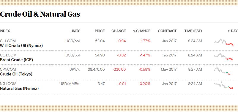View WTI Crude 2-day sparkline chart
This screenshot has width=238, height=112.
tap(224, 42)
